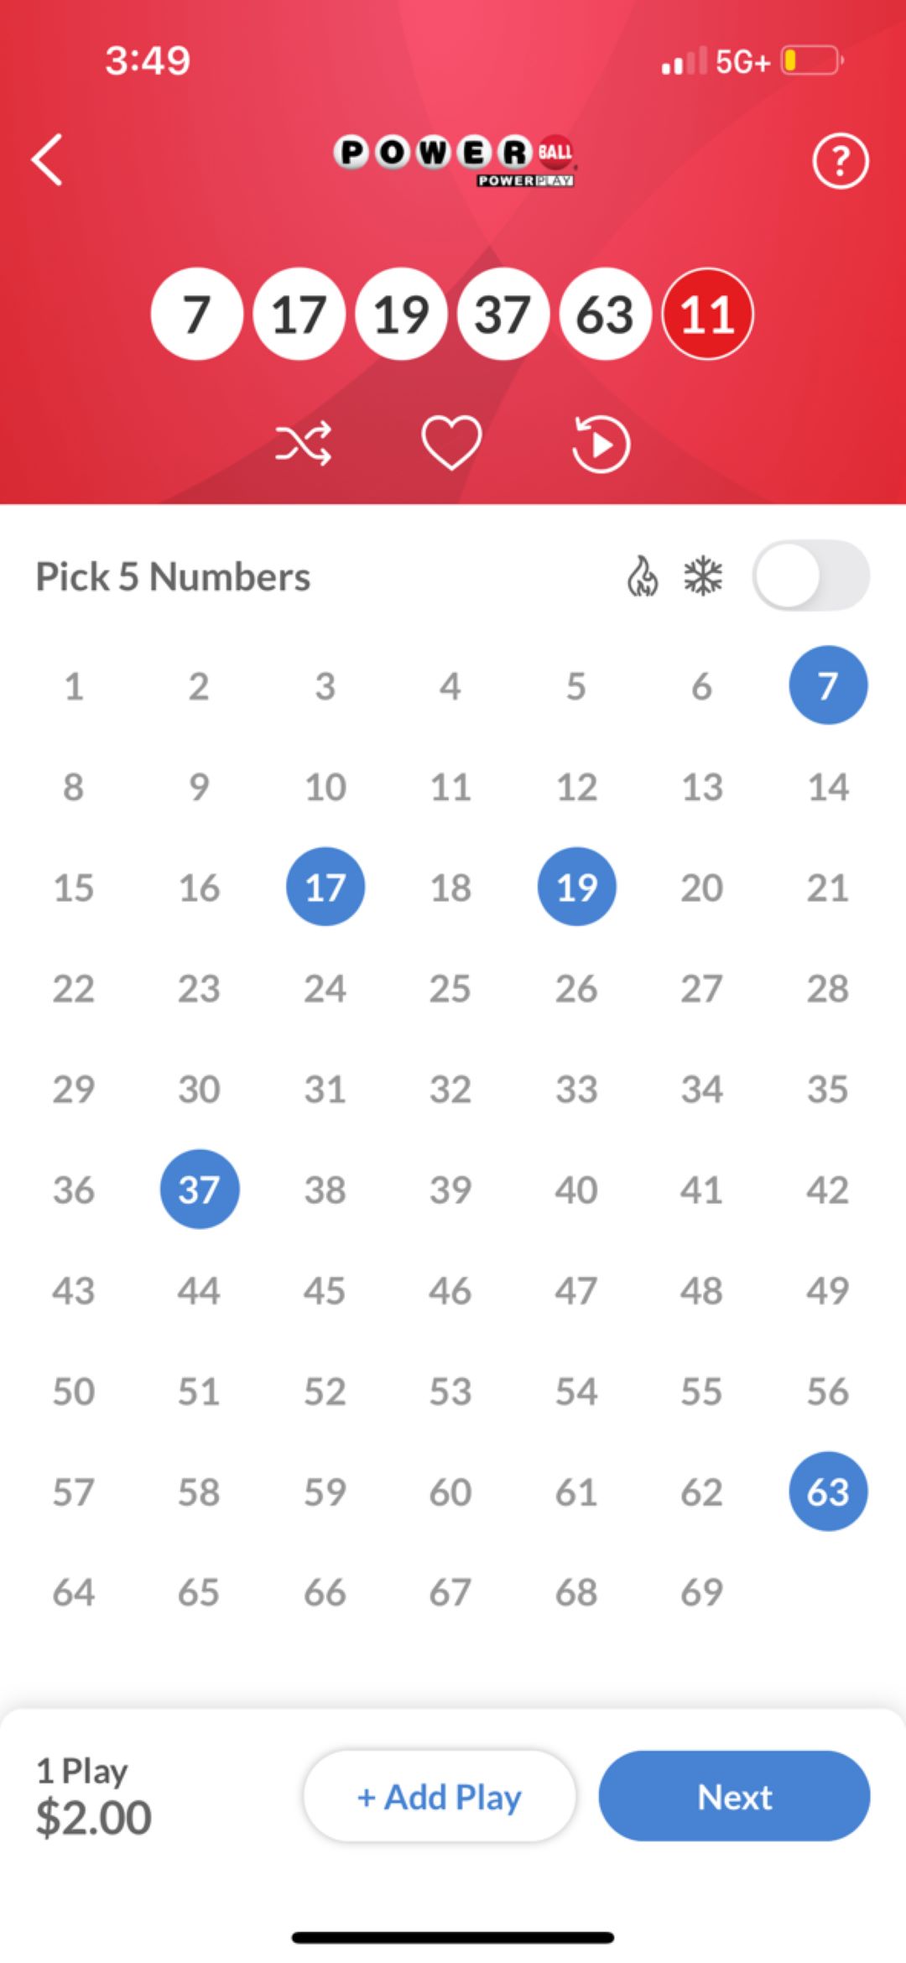Select number 69 from the grid
906x1963 pixels.
tap(702, 1591)
